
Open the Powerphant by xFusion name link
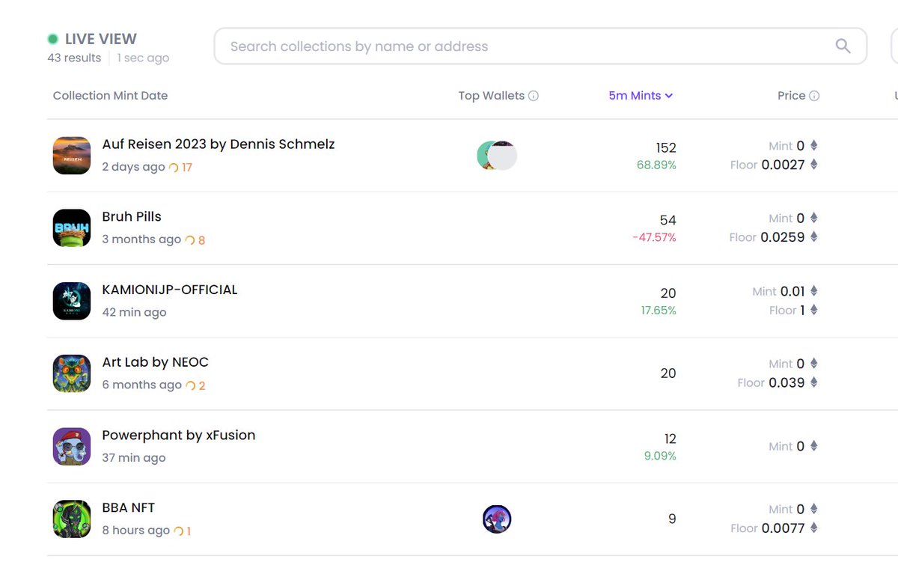pyautogui.click(x=179, y=435)
